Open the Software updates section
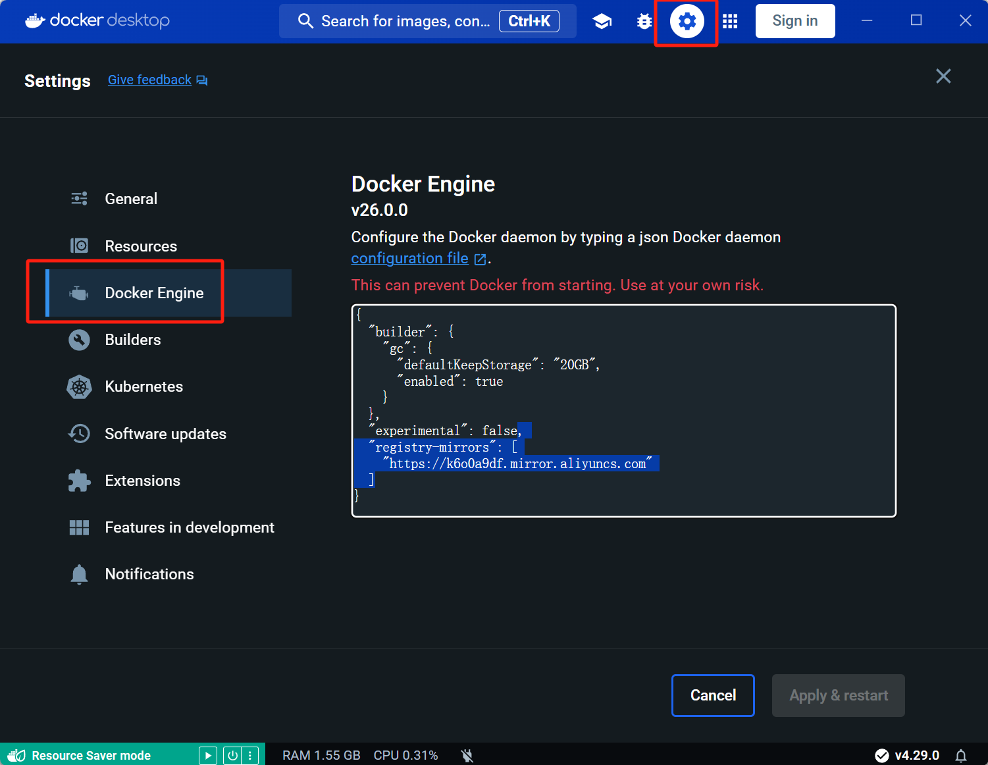This screenshot has width=988, height=765. coord(169,433)
